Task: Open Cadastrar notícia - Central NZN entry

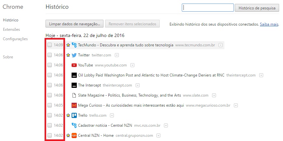Action: tap(105, 125)
